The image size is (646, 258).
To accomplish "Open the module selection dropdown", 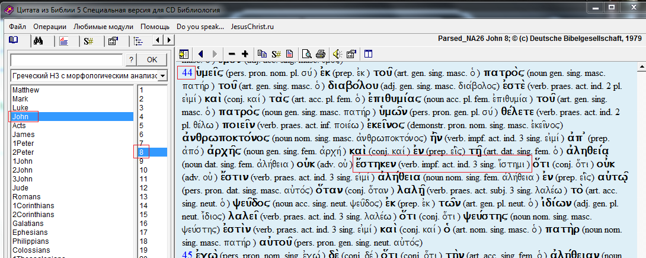I will (86, 75).
